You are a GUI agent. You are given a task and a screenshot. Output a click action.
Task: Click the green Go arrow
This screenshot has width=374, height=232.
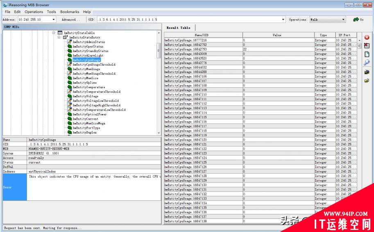pos(356,20)
